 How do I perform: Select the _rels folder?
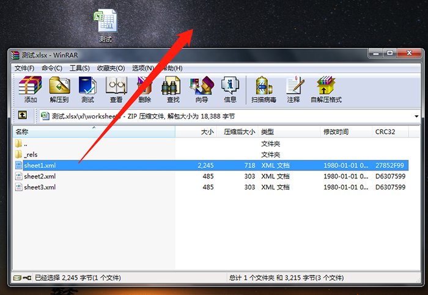[x=31, y=155]
